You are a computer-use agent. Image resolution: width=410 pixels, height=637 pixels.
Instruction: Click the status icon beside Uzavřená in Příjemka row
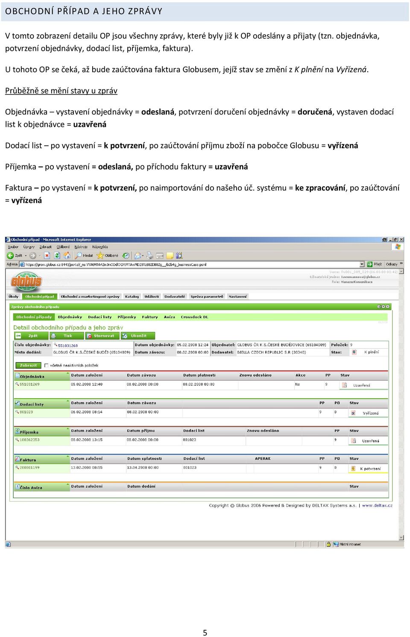(x=353, y=440)
